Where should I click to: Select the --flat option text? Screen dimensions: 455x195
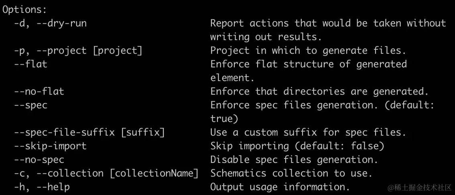(x=31, y=64)
